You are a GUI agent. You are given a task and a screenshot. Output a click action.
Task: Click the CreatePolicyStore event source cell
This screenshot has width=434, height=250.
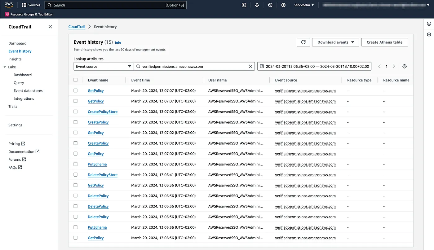tap(305, 112)
